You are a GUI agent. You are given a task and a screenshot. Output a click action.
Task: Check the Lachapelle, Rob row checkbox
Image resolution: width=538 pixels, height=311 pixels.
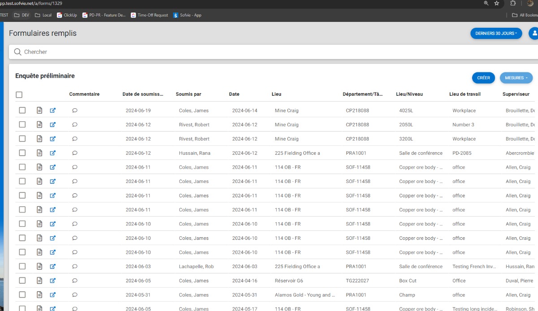coord(22,267)
